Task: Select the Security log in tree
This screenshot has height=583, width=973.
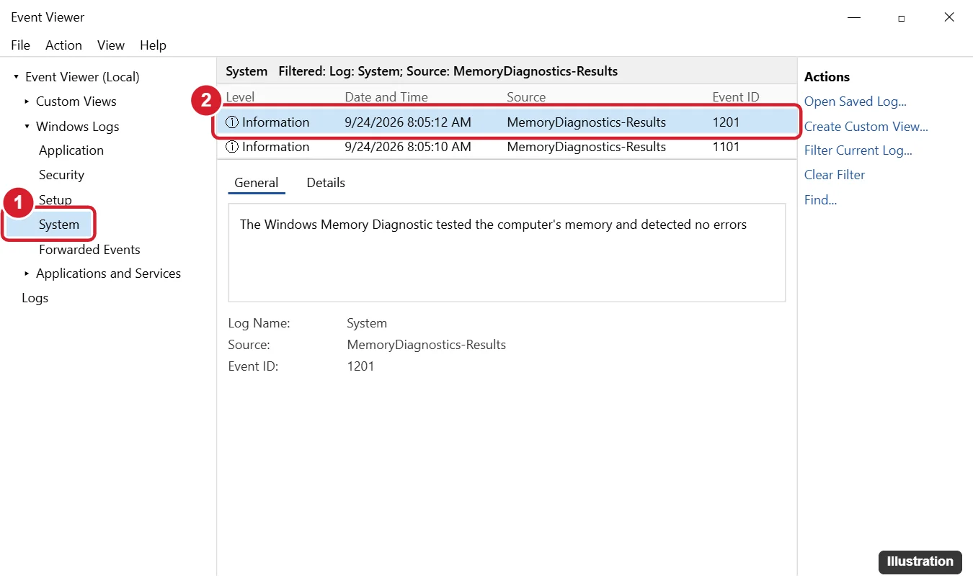Action: pos(61,175)
